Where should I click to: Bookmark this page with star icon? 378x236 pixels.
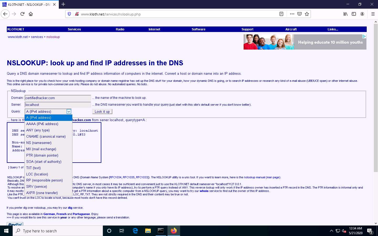point(307,14)
